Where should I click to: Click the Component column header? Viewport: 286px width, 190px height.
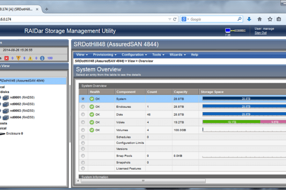coord(130,92)
